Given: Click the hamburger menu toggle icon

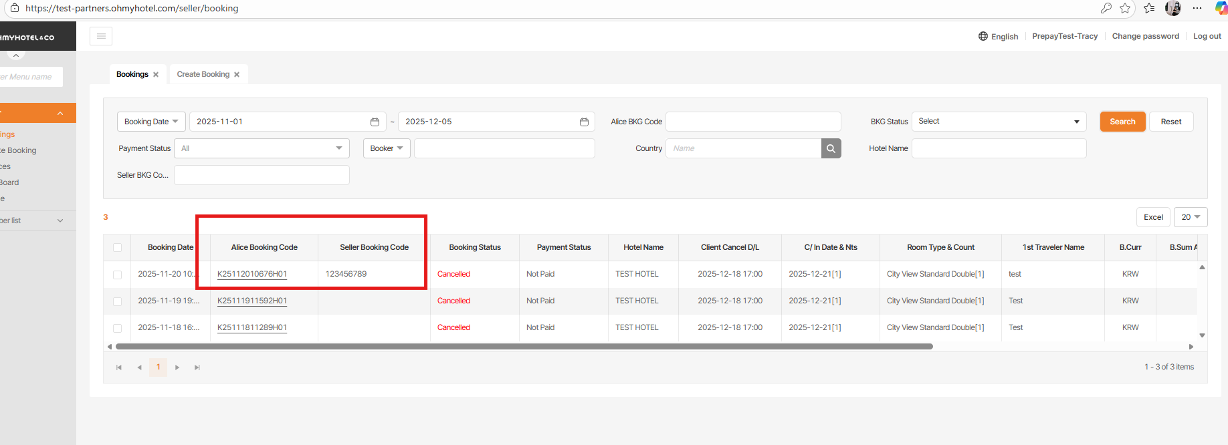Looking at the screenshot, I should pyautogui.click(x=101, y=36).
